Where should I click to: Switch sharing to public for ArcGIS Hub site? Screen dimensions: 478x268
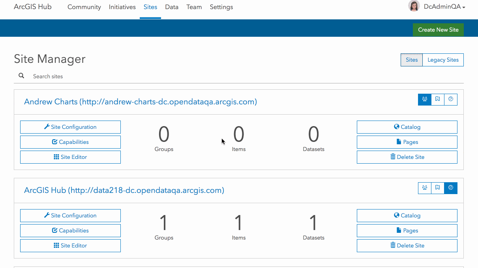pyautogui.click(x=450, y=188)
